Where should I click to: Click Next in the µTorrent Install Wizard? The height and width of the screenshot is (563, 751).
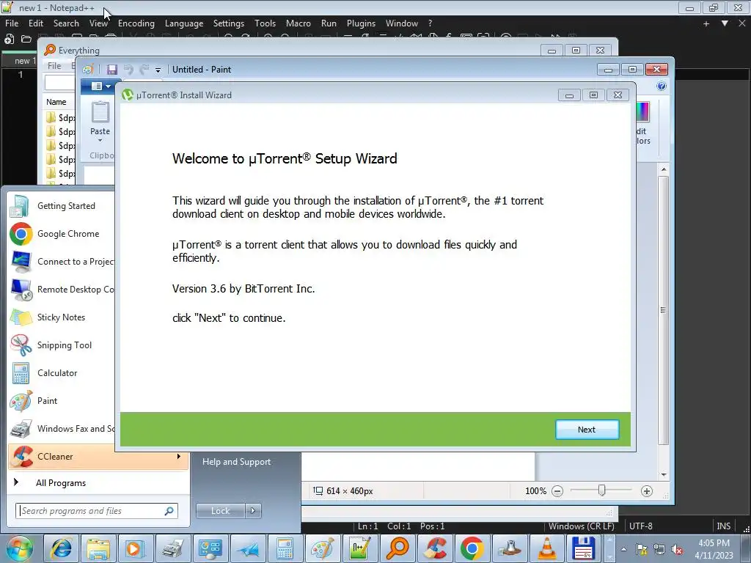[x=587, y=430]
